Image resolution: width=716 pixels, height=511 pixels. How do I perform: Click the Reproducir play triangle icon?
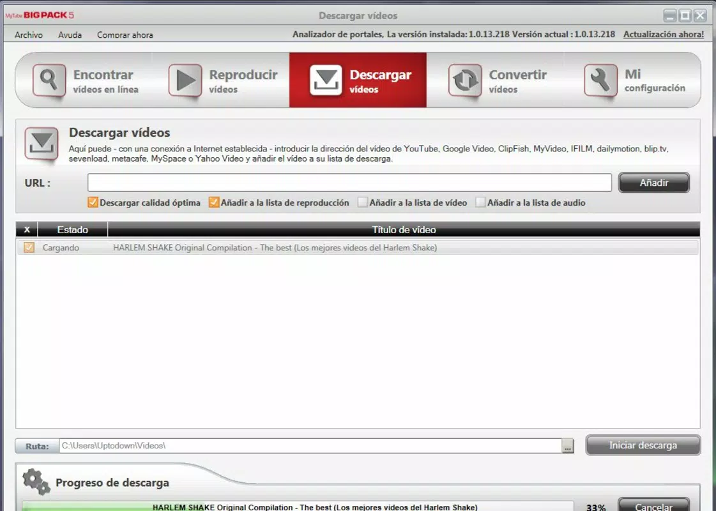click(185, 80)
